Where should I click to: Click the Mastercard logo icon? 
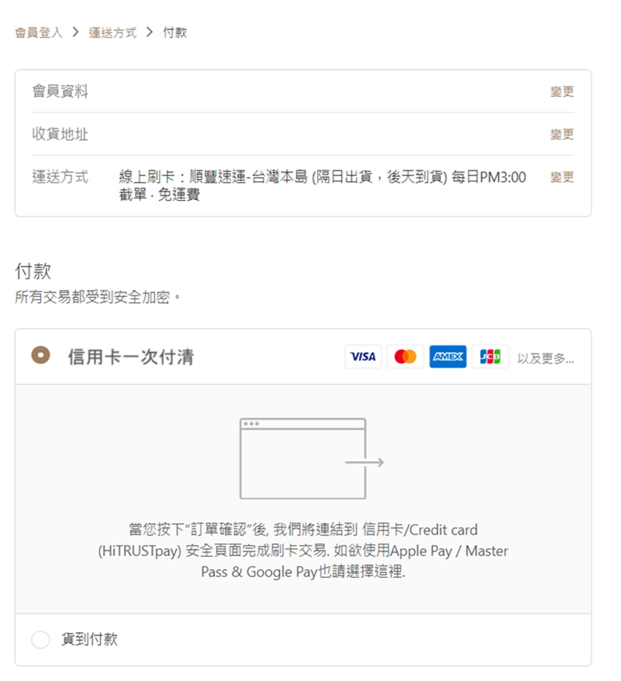pos(405,357)
